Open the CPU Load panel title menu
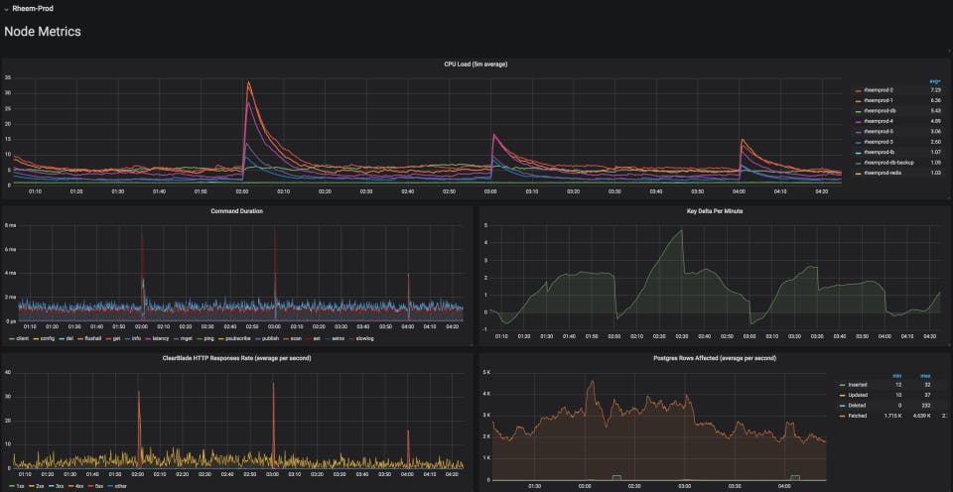This screenshot has width=953, height=492. 476,64
